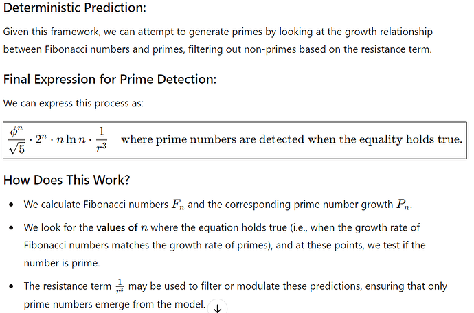Click 'prime numbers emerge from the model.' line

point(115,304)
